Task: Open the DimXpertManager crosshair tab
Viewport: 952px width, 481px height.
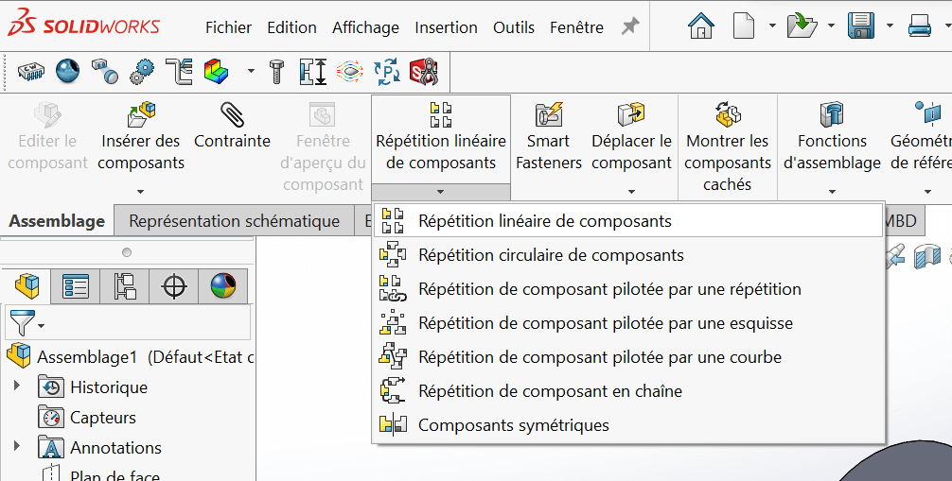Action: click(174, 285)
